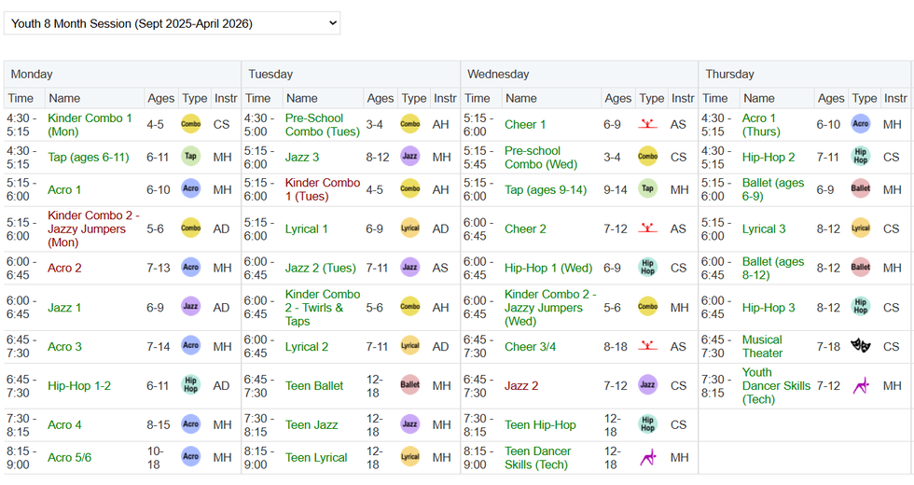This screenshot has width=914, height=485.
Task: Click the Hip Hop icon for Teen Hip-Hop
Action: click(x=647, y=423)
